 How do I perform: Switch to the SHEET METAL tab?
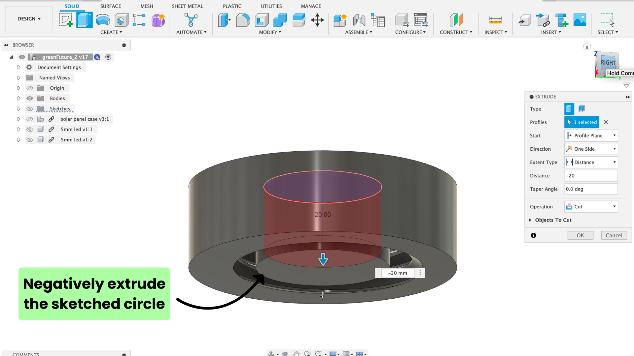pos(187,6)
